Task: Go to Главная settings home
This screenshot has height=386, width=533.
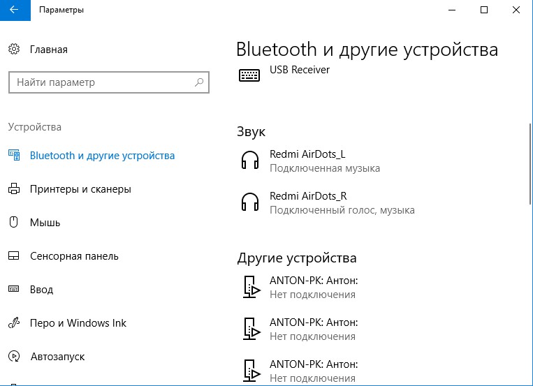Action: click(48, 50)
